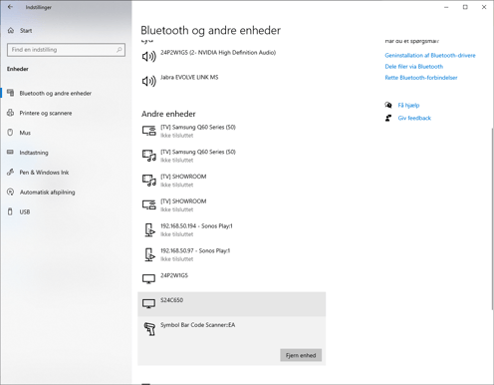
Task: Click the Giv feedback person icon
Action: pos(388,118)
